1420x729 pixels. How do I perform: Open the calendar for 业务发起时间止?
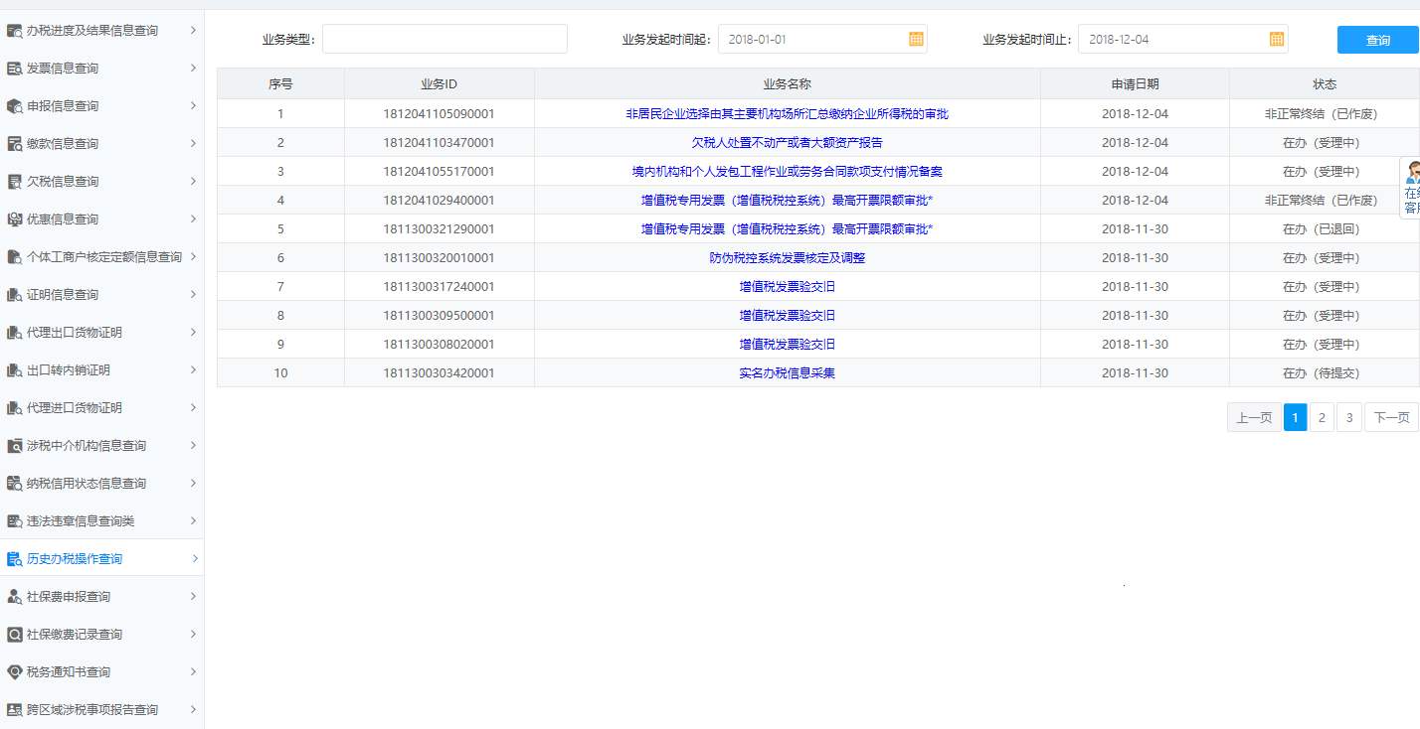coord(1276,39)
